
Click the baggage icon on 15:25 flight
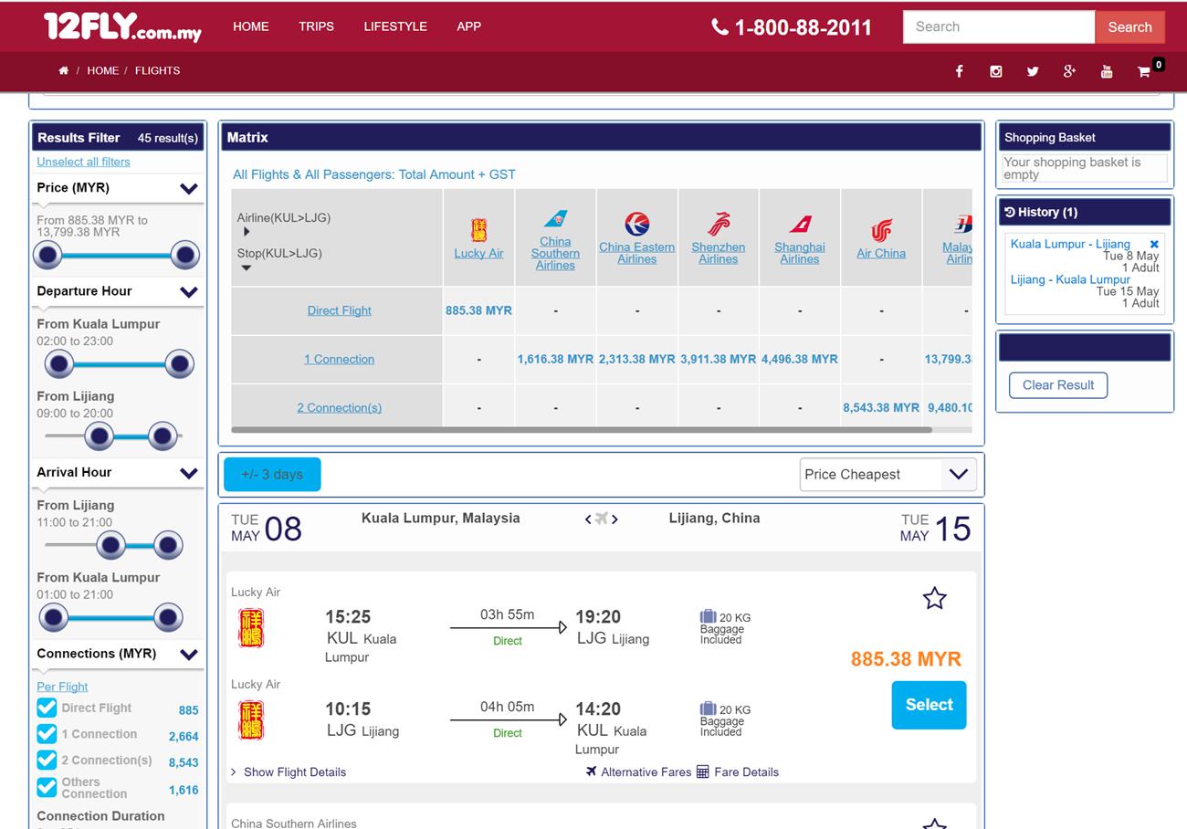pos(708,616)
